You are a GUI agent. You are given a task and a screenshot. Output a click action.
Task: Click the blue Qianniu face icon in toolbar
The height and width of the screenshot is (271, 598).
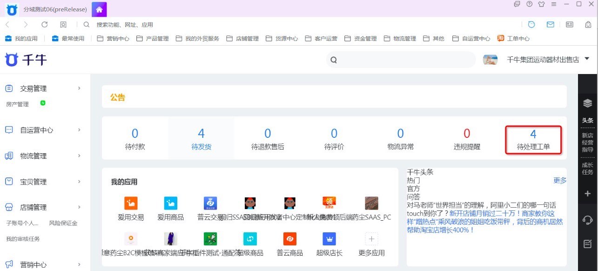(531, 24)
